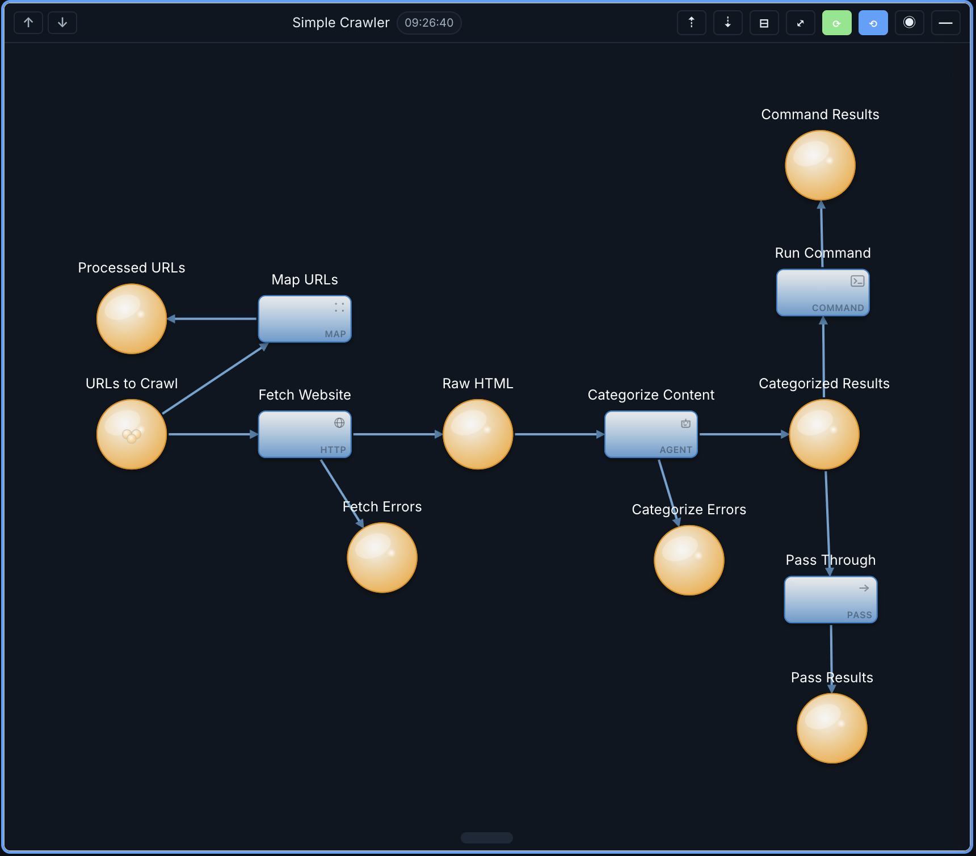
Task: Expand the bottom panel handle
Action: pyautogui.click(x=486, y=838)
